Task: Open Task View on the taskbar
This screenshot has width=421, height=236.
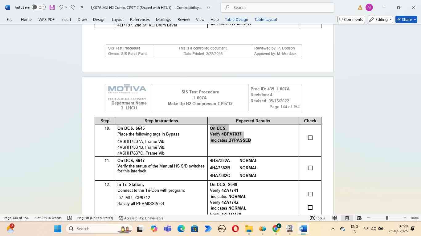Action: pos(140,229)
